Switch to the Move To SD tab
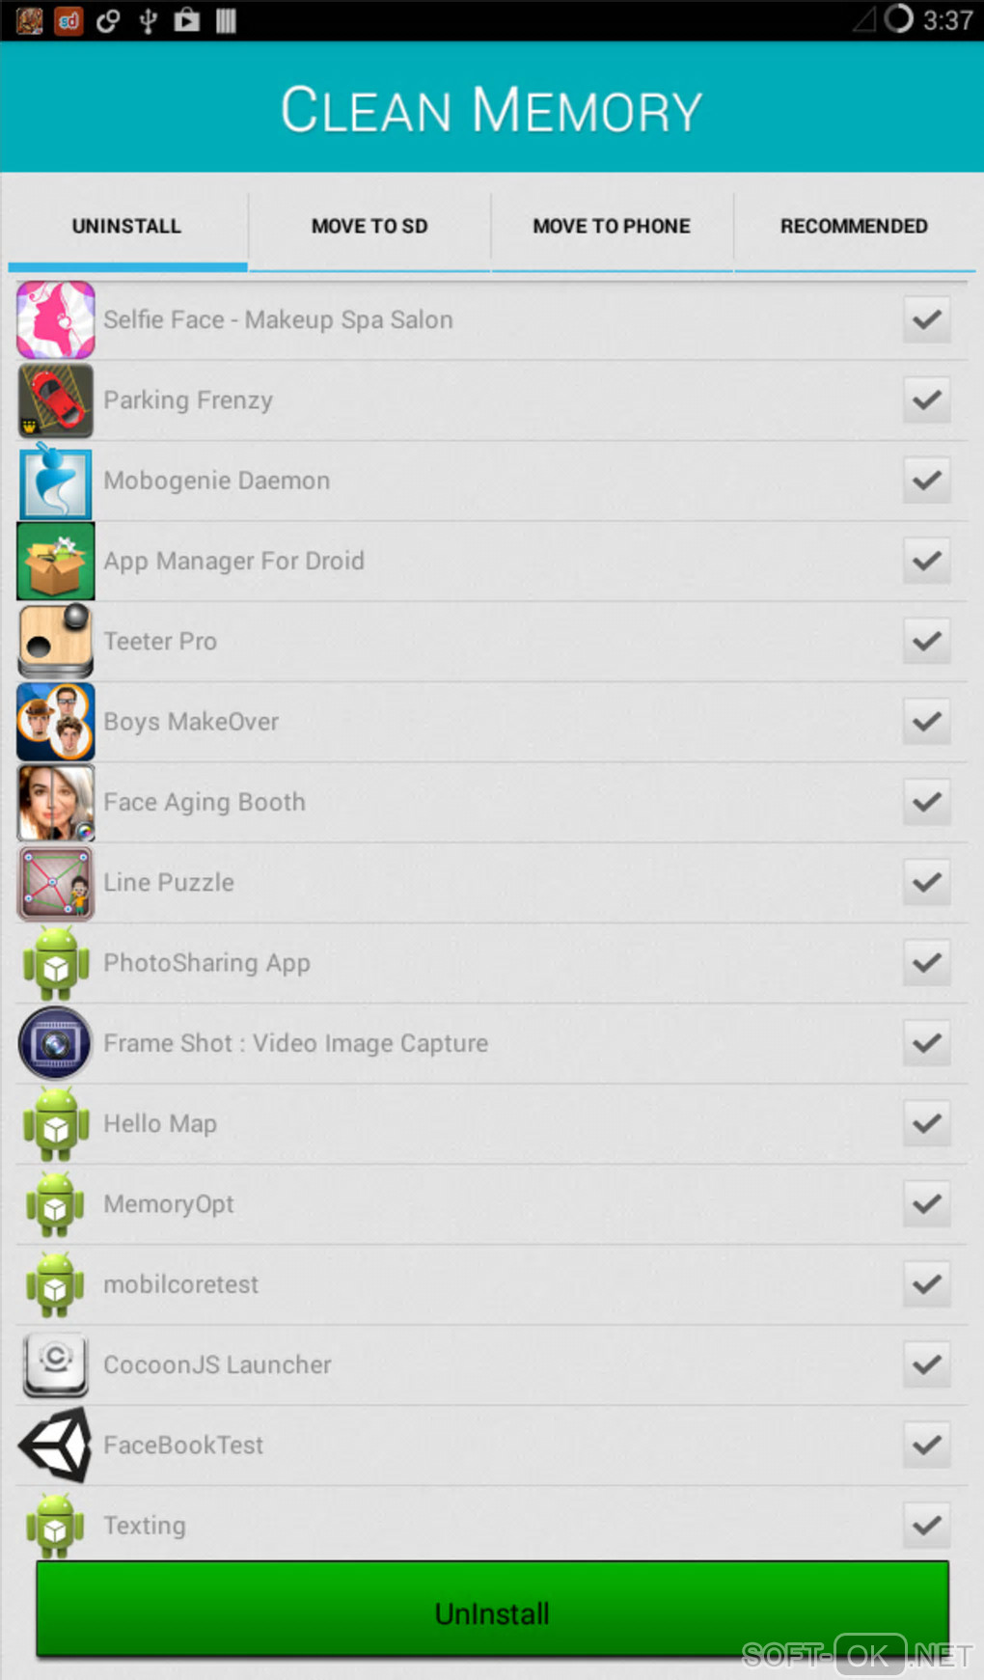984x1680 pixels. tap(369, 227)
